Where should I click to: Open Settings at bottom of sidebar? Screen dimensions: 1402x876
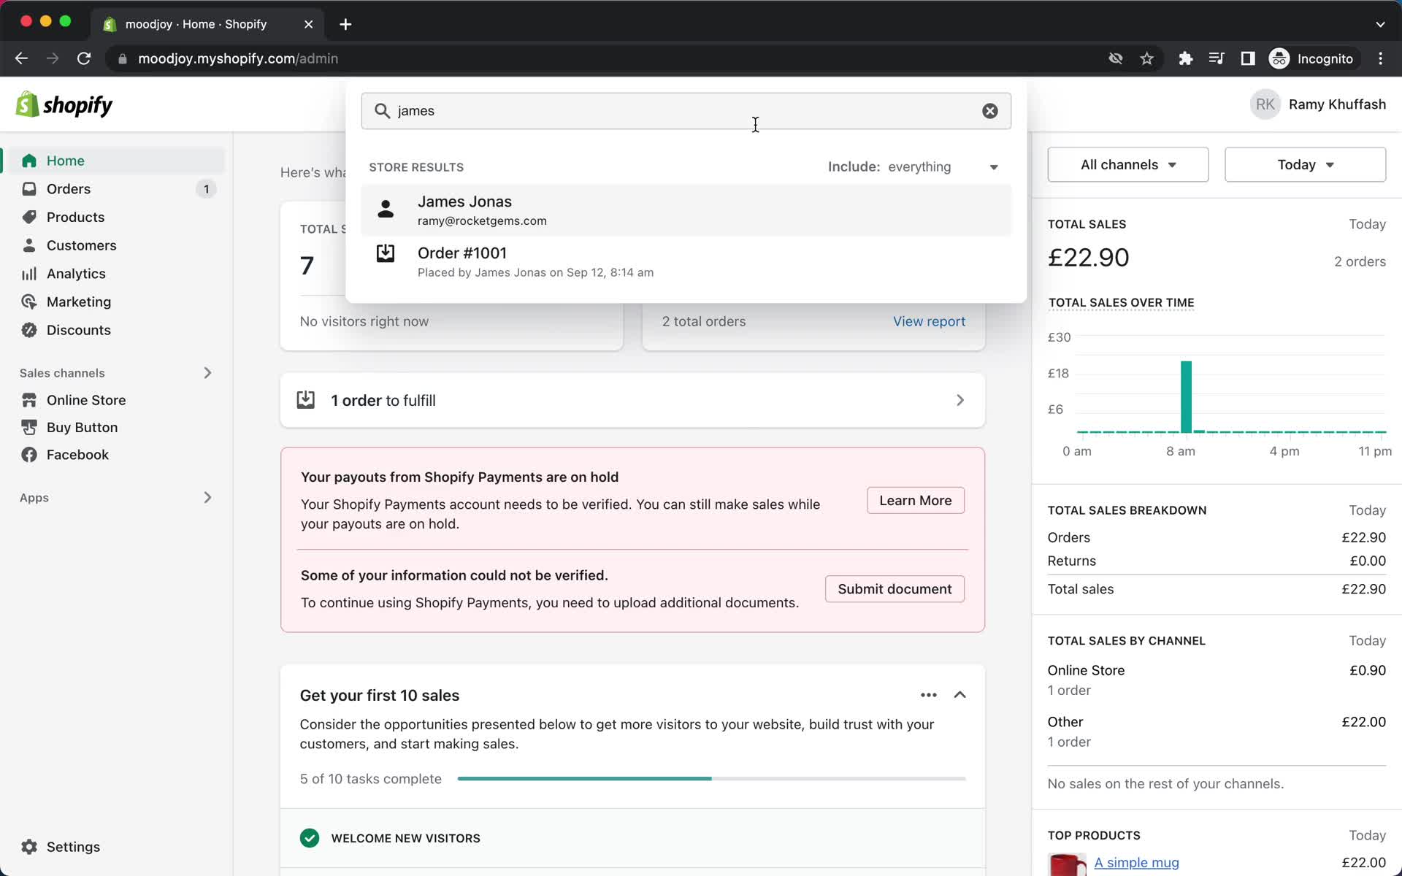click(73, 846)
